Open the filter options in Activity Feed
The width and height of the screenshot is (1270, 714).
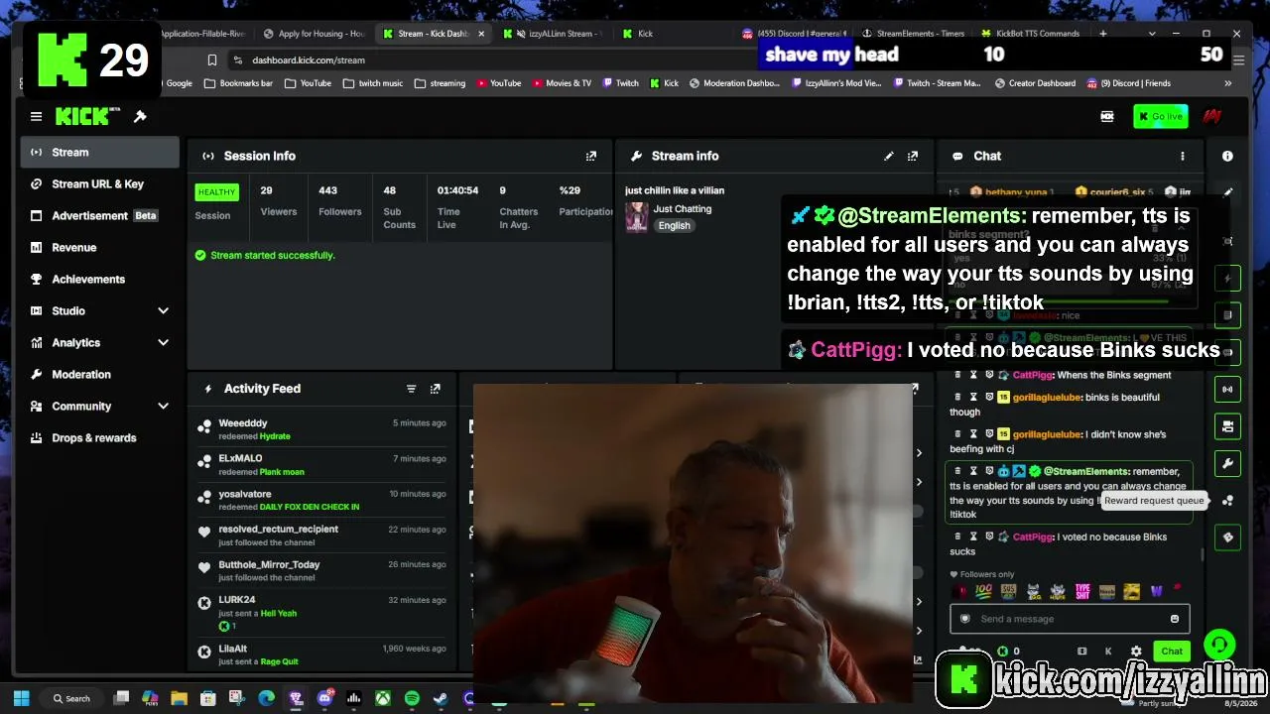(x=411, y=389)
